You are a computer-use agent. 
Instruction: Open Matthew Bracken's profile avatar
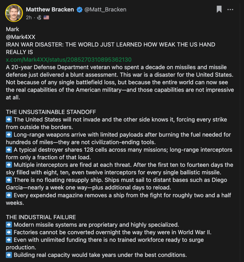[x=14, y=13]
